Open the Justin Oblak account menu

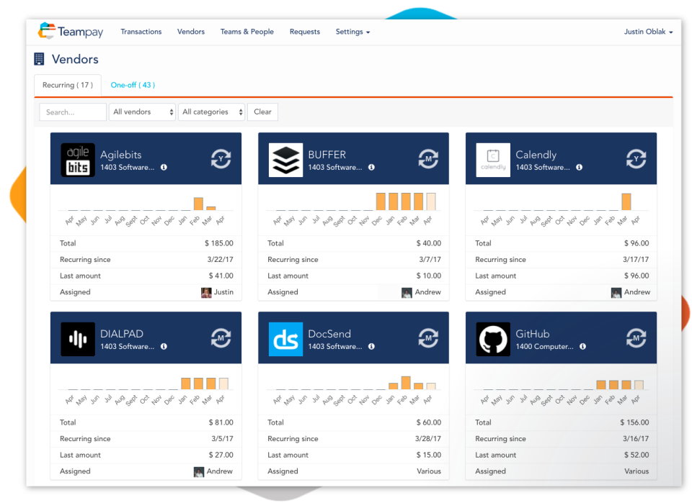(x=647, y=32)
